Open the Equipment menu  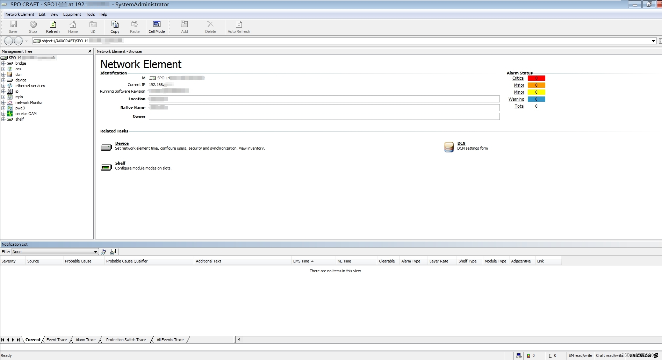coord(72,14)
